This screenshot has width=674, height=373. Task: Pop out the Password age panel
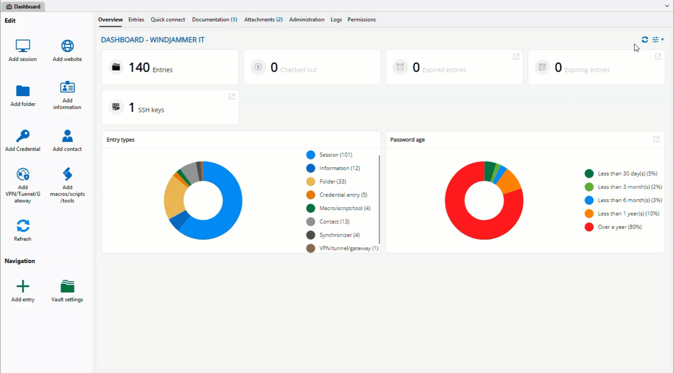click(656, 140)
